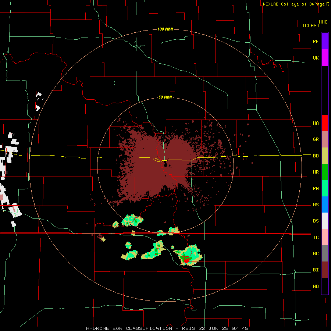The height and width of the screenshot is (331, 331).
Task: Click the HHC product code text
Action: pyautogui.click(x=323, y=22)
